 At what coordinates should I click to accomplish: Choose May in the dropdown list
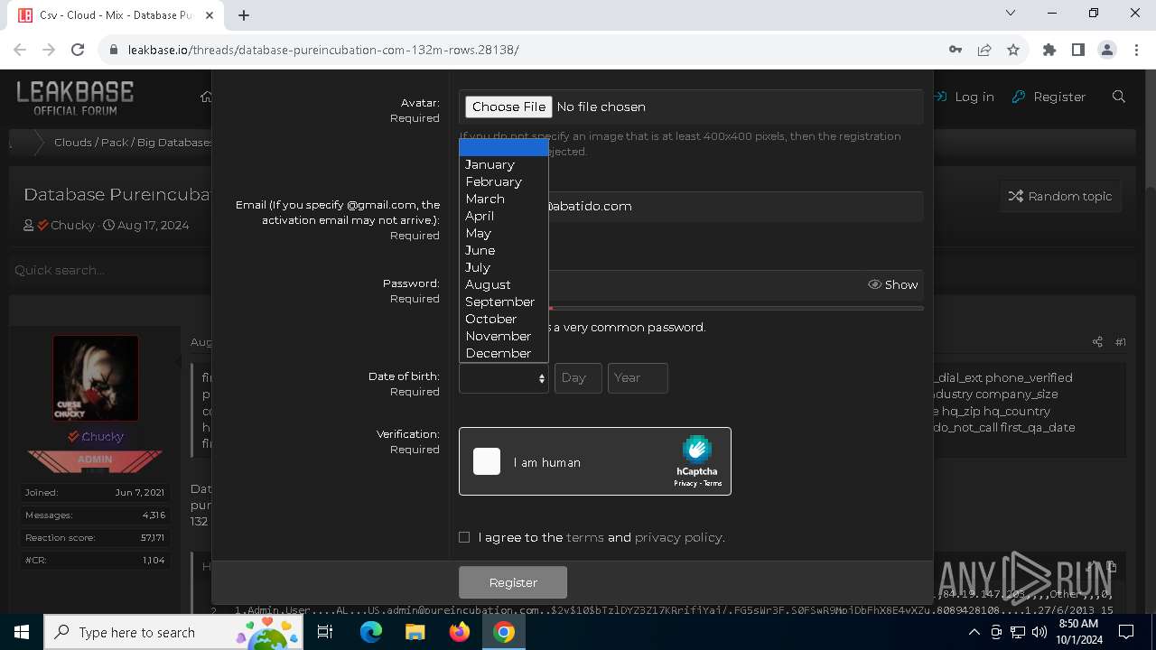point(503,233)
